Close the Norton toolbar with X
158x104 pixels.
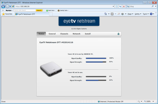[x=3, y=10]
